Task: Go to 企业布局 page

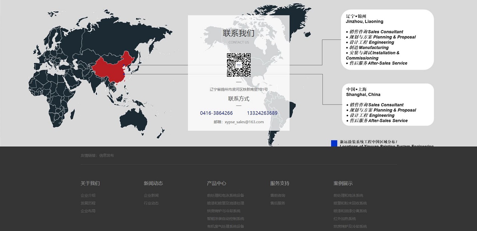Action: pyautogui.click(x=88, y=211)
